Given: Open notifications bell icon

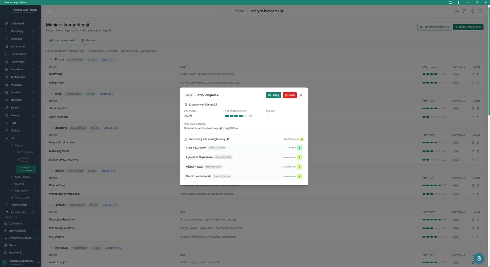Looking at the screenshot, I should pos(480,11).
